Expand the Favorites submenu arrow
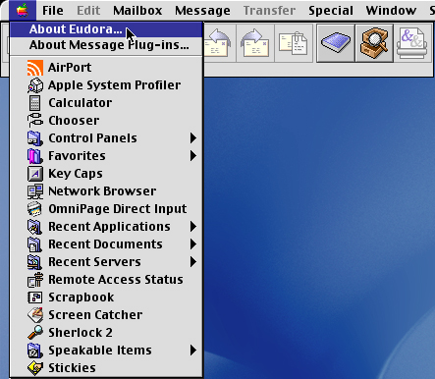The width and height of the screenshot is (435, 379). 193,156
